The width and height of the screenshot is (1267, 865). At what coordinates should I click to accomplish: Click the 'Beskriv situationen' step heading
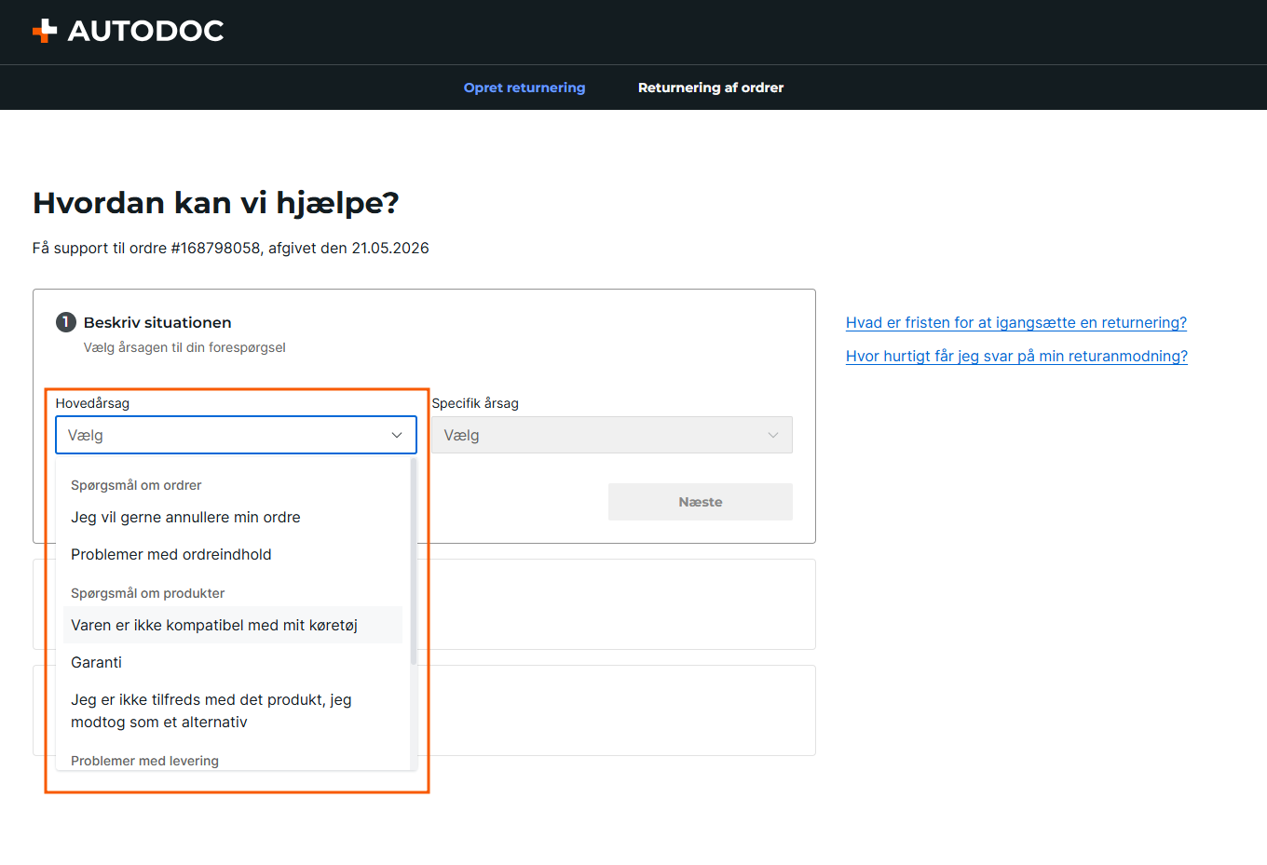157,322
